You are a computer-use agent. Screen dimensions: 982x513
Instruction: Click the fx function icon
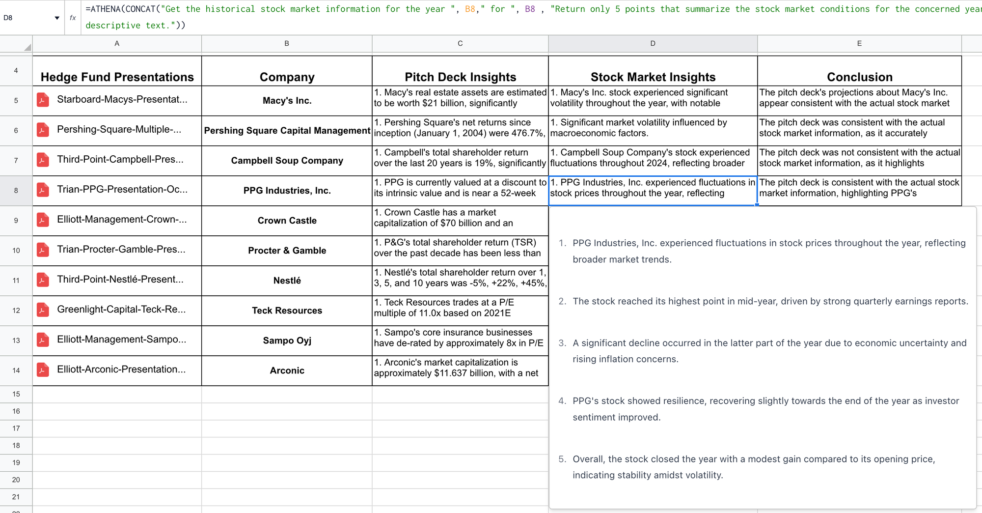coord(73,18)
